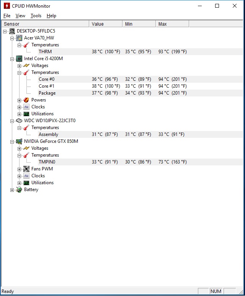245x296 pixels.
Task: Click the Intel CPU Voltages lightning icon
Action: [26, 65]
